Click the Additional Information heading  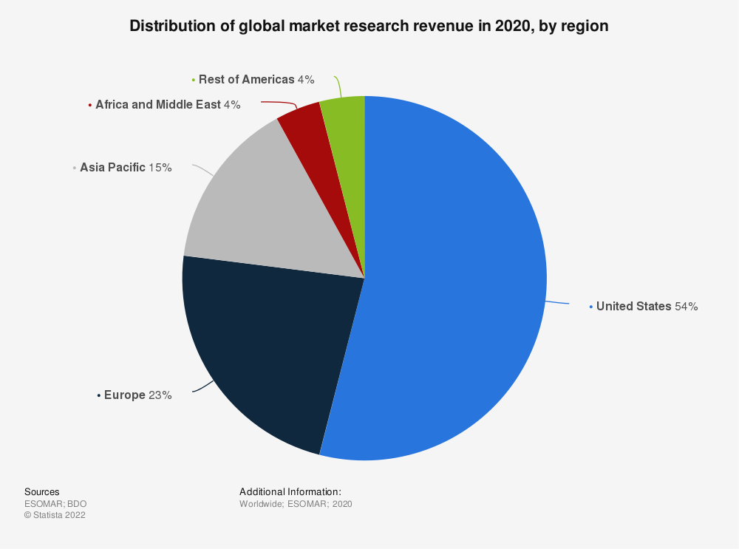pos(290,492)
